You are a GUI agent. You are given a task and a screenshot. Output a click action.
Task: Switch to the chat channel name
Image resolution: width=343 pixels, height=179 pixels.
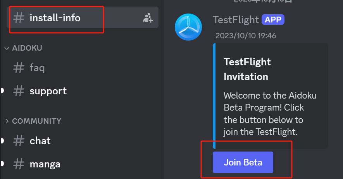pos(40,141)
